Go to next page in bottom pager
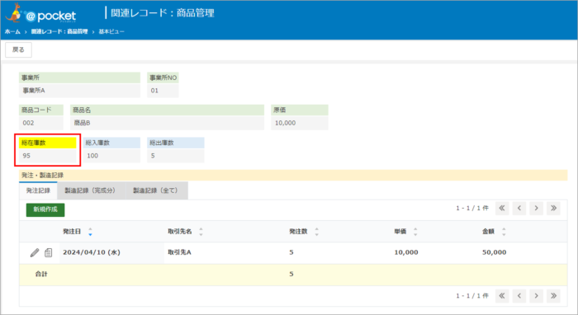Image resolution: width=578 pixels, height=315 pixels. pyautogui.click(x=537, y=296)
